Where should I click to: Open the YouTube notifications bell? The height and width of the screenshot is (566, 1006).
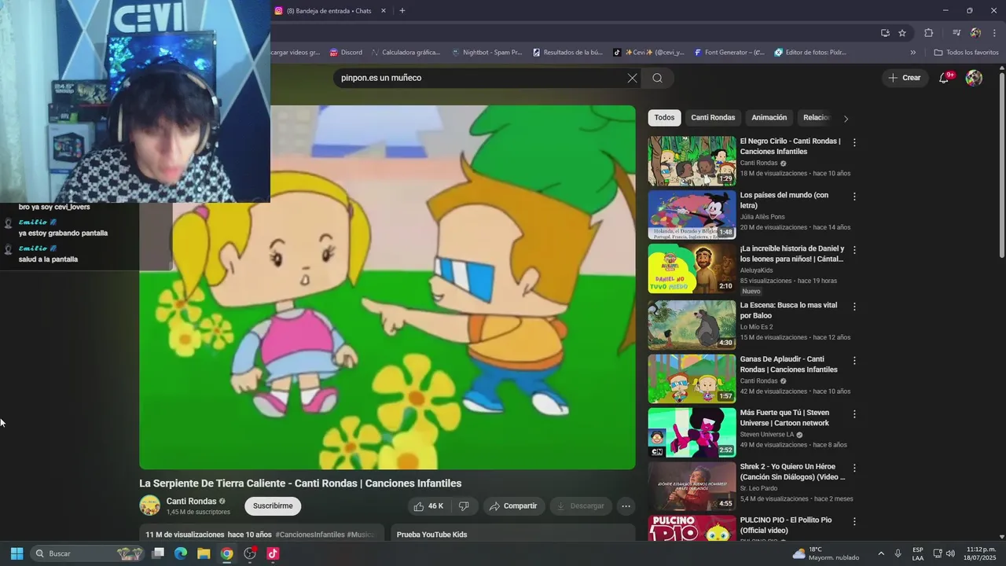click(945, 78)
